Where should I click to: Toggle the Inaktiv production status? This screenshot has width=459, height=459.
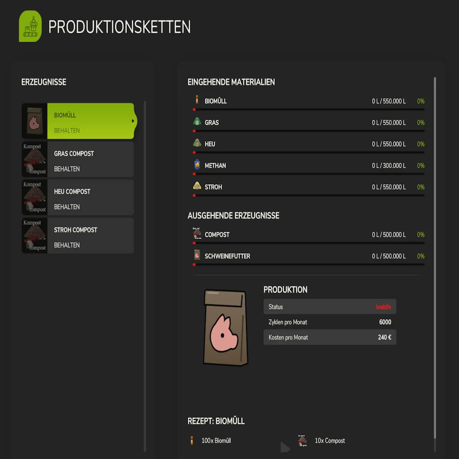(x=383, y=307)
